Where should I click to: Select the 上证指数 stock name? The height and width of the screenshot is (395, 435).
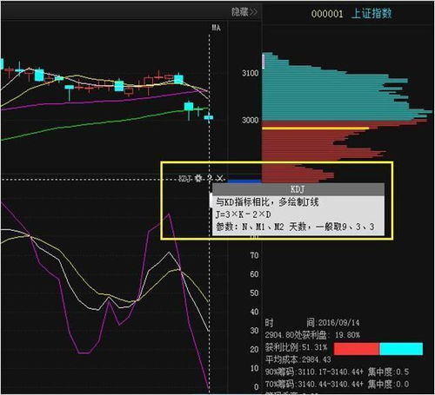pyautogui.click(x=371, y=13)
